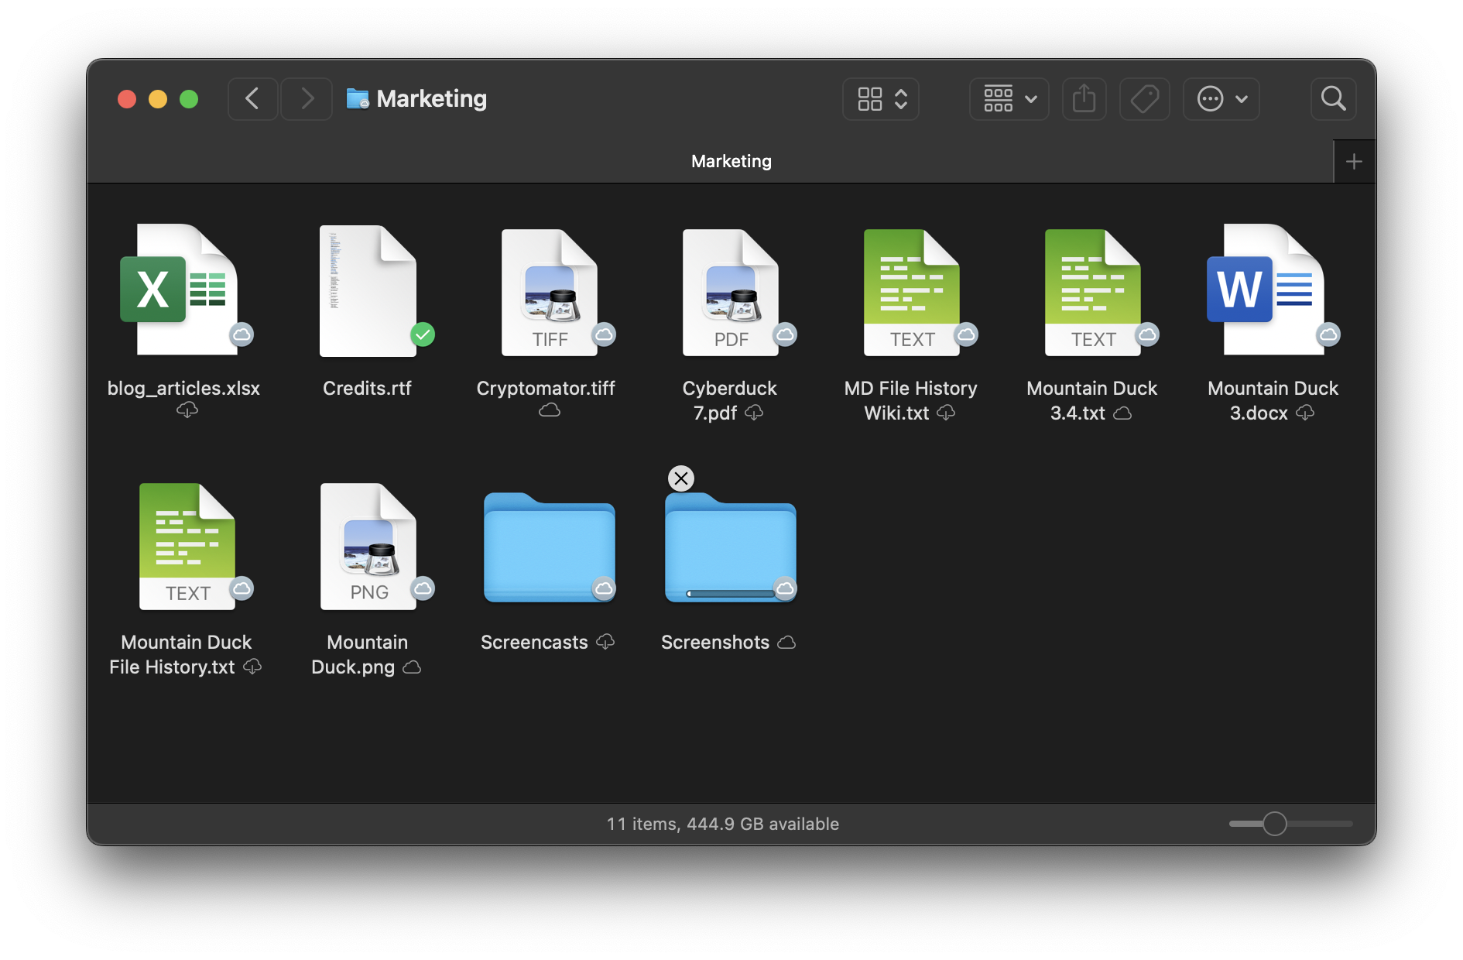Click cloud icon beside Mountain Duck 3.4.txt
1463x960 pixels.
(x=1122, y=413)
